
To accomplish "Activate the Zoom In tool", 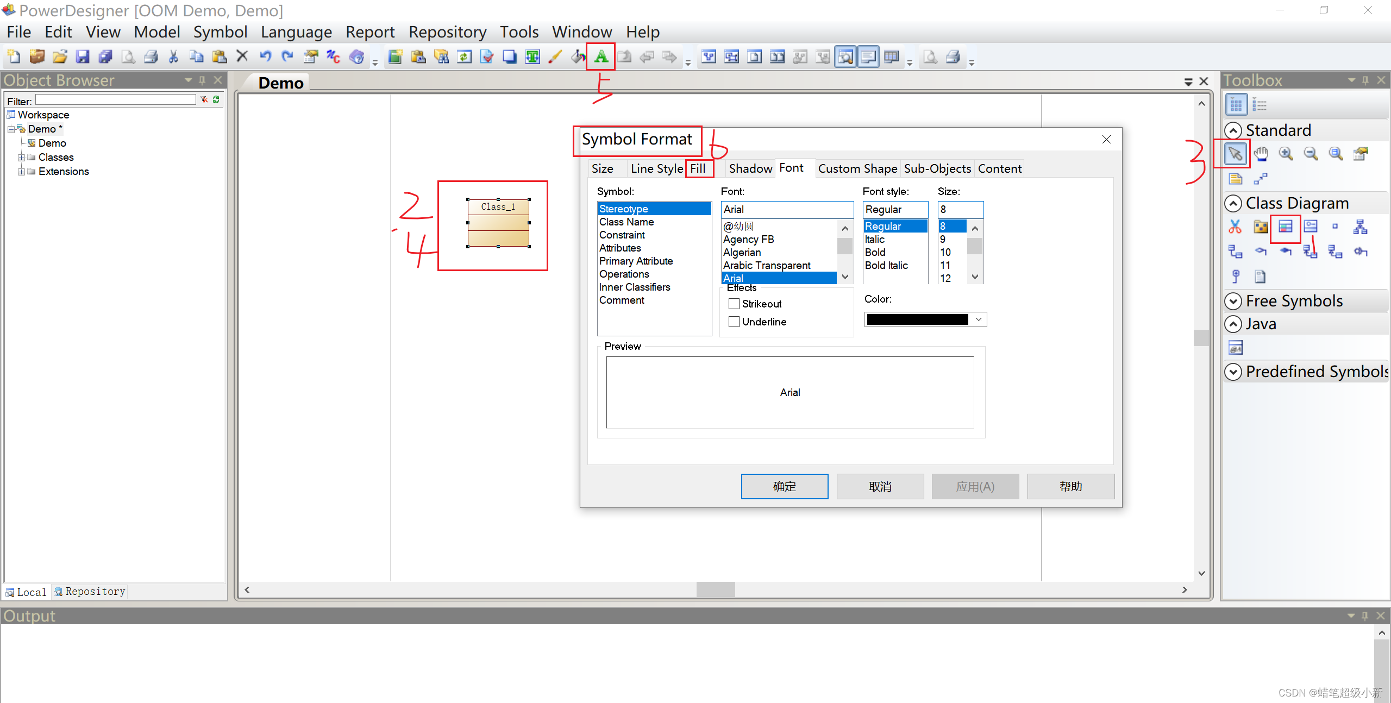I will click(1286, 154).
